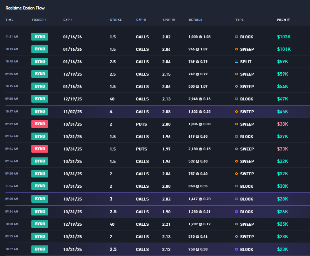Click the STRIKE column header
Viewport: 310px width, 256px height.
[116, 20]
